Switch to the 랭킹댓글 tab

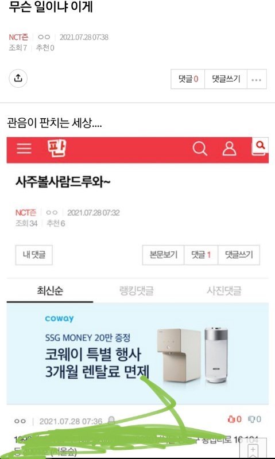pyautogui.click(x=137, y=291)
